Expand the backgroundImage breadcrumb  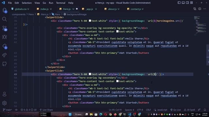[x=75, y=14]
